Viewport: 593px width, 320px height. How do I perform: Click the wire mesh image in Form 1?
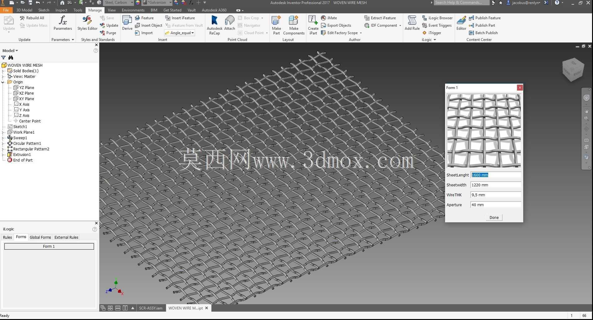point(484,131)
